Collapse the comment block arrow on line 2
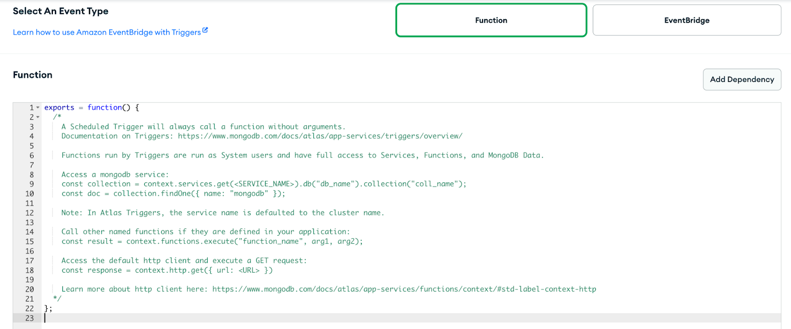 coord(38,117)
